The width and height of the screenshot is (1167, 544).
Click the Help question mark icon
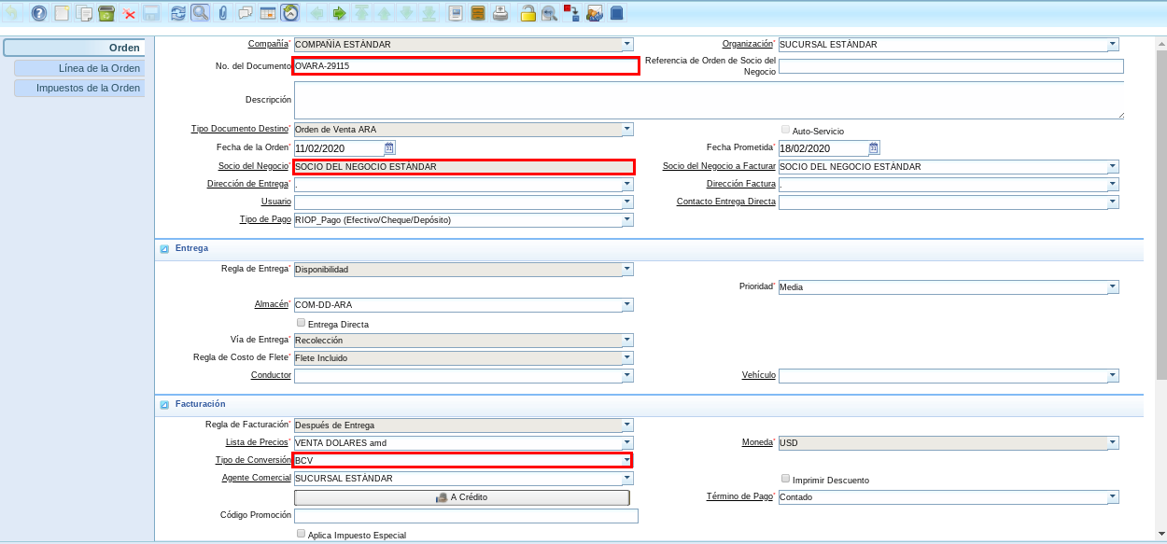[x=38, y=13]
